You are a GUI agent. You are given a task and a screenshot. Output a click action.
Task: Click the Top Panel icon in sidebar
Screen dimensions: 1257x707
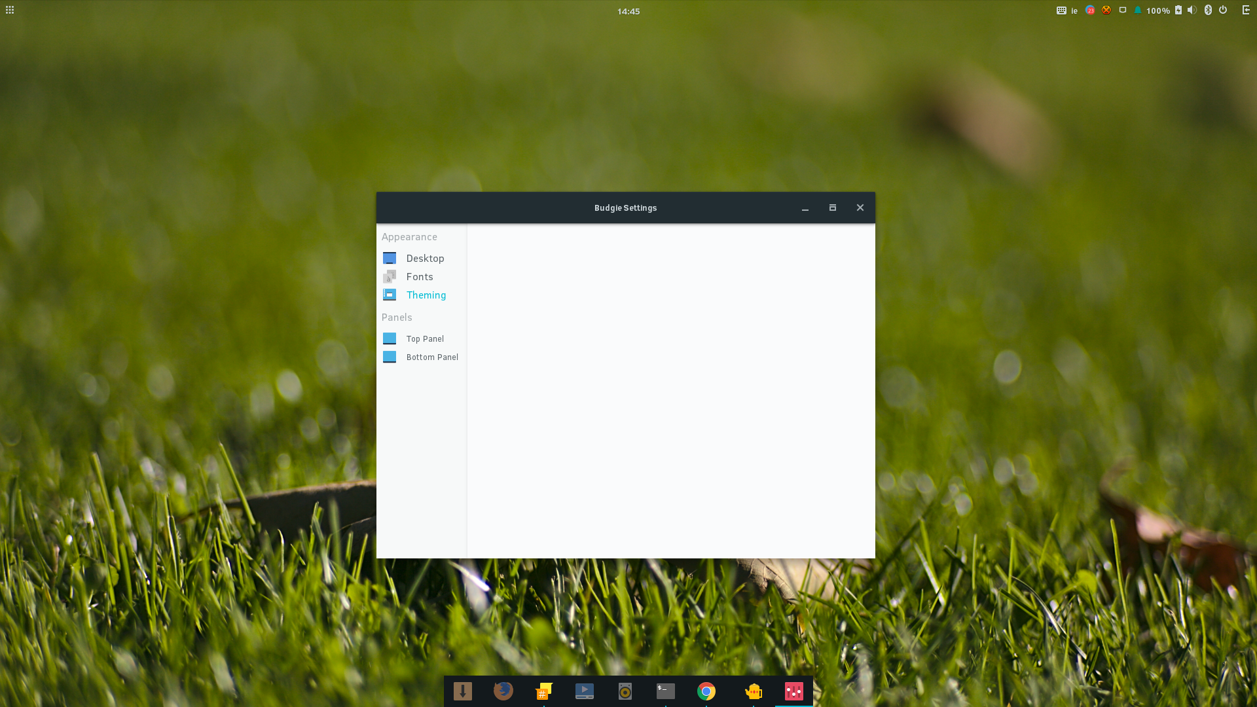(390, 339)
